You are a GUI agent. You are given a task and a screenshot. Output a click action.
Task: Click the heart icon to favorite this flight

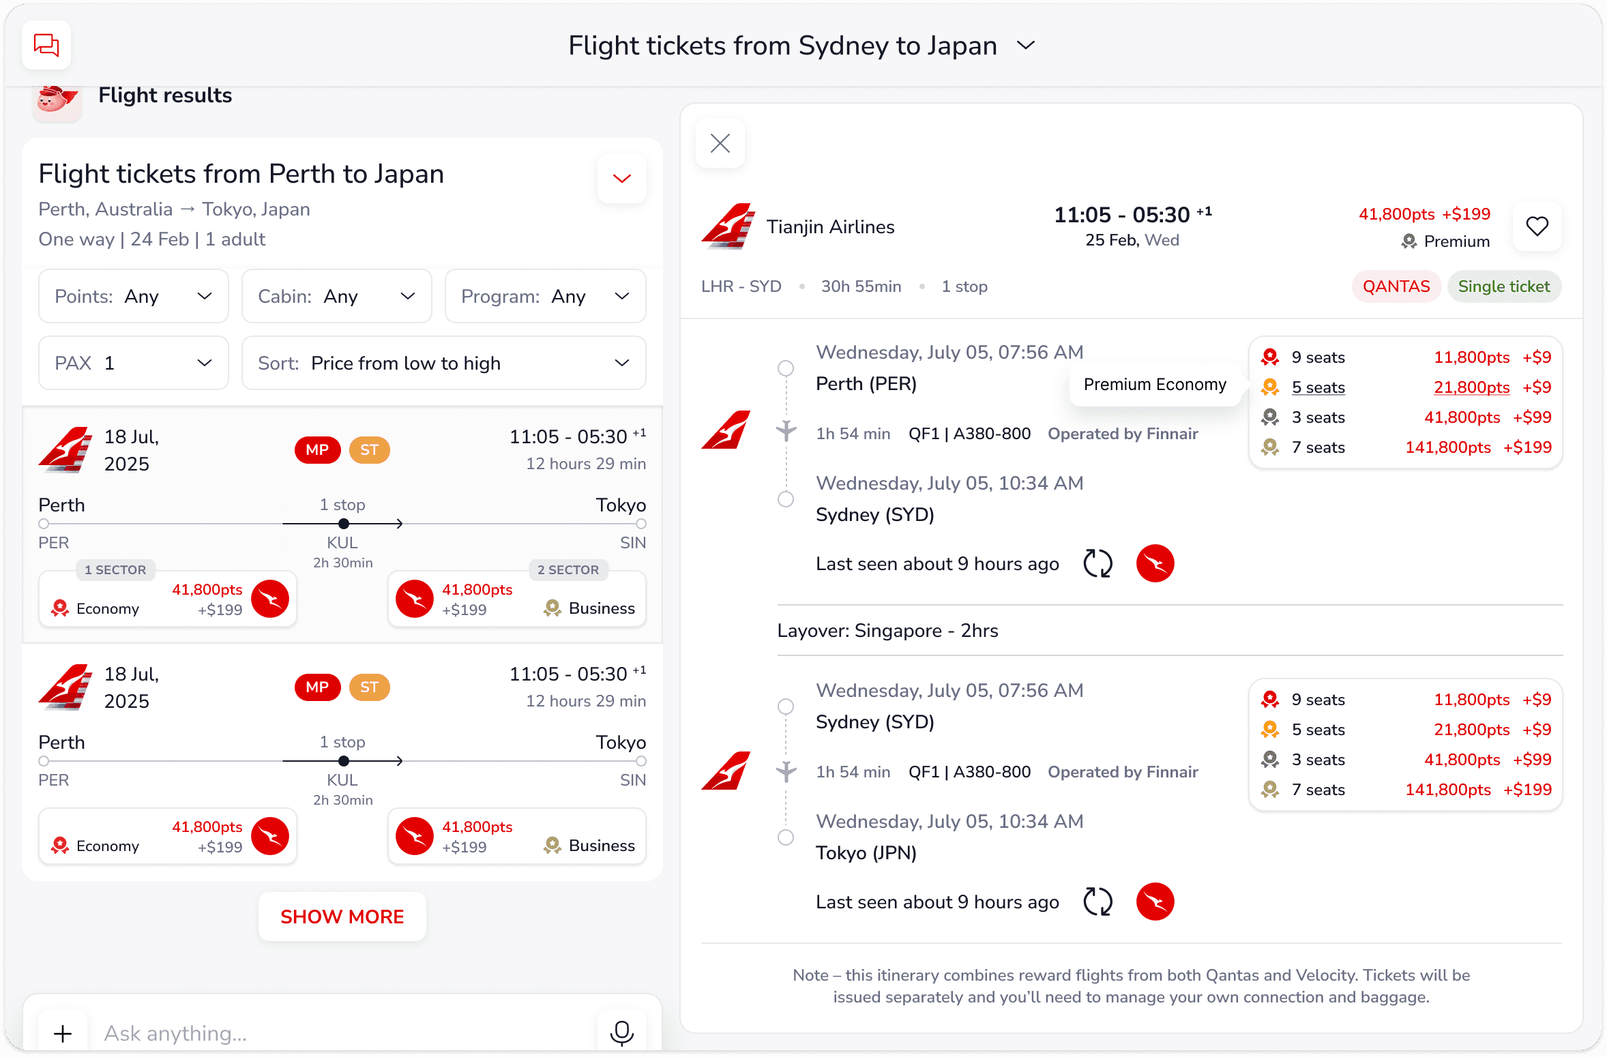pos(1537,226)
